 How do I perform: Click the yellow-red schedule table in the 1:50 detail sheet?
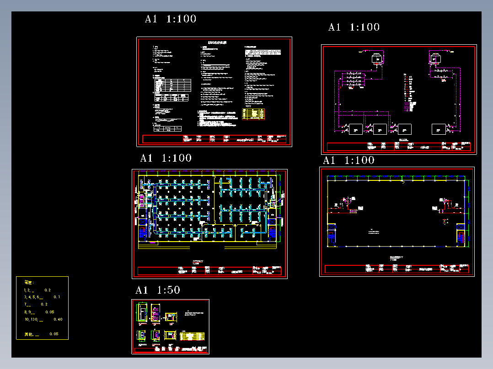(192, 336)
